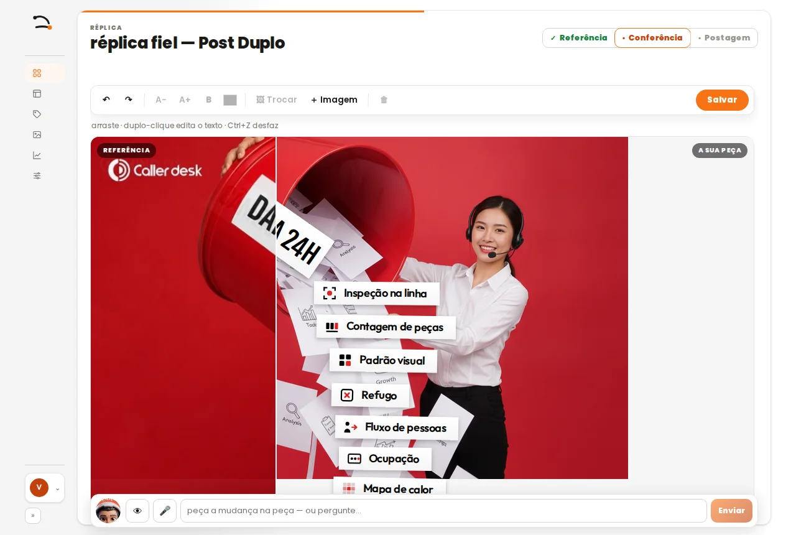
Task: Delete selection with the trash icon
Action: (384, 100)
